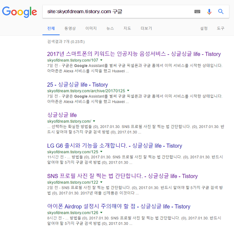Start voice search with microphone icon
Viewport: 234px width, 231px height.
(x=209, y=12)
